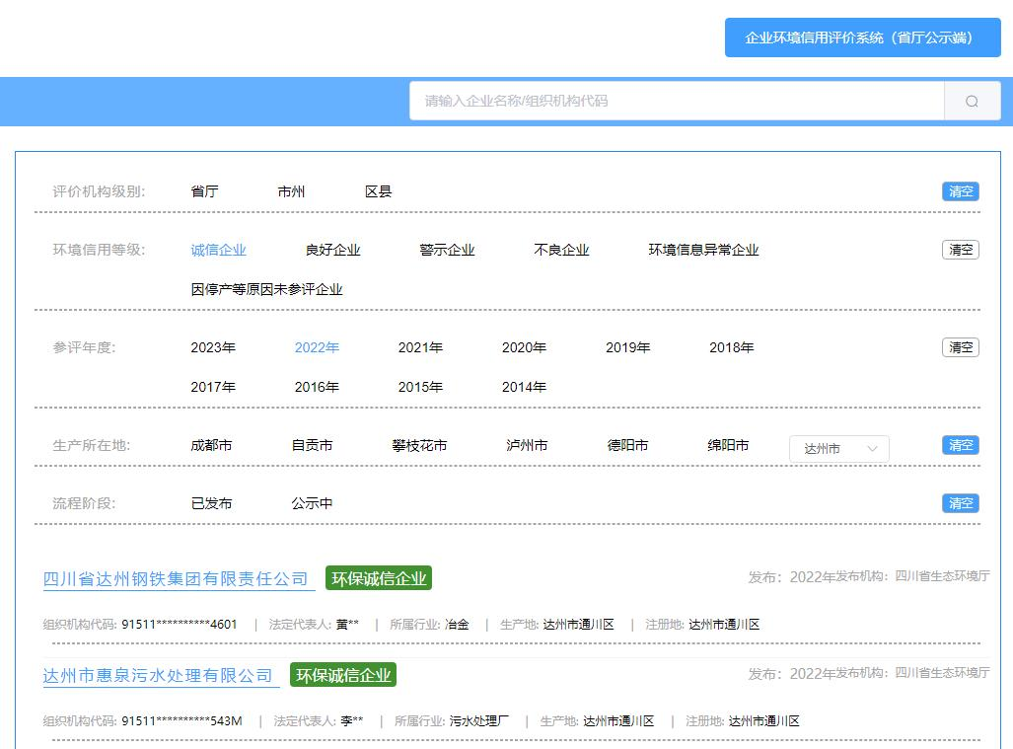Click the search magnifier icon button
The width and height of the screenshot is (1013, 749).
972,101
